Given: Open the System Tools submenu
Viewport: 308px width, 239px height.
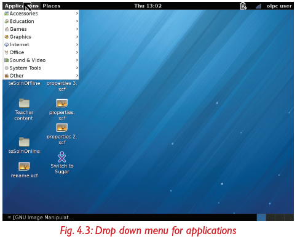Looking at the screenshot, I should 41,68.
